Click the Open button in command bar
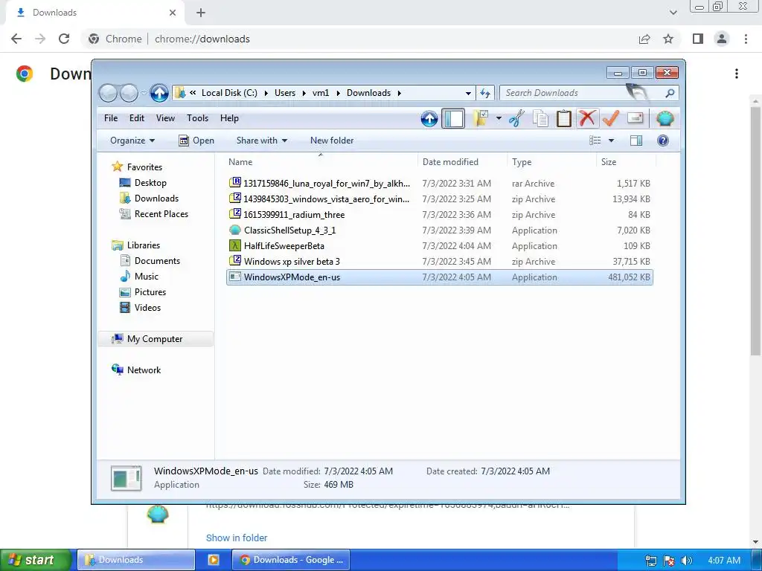 click(196, 141)
